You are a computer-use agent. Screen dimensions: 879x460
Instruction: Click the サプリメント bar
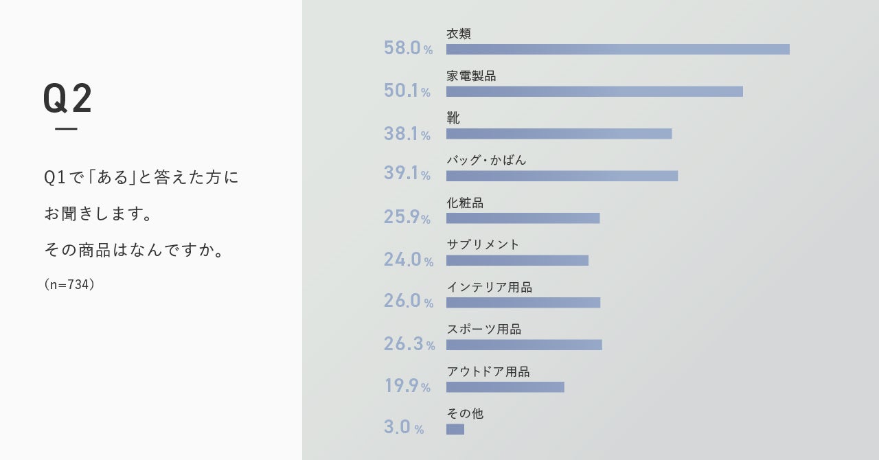[x=517, y=260]
